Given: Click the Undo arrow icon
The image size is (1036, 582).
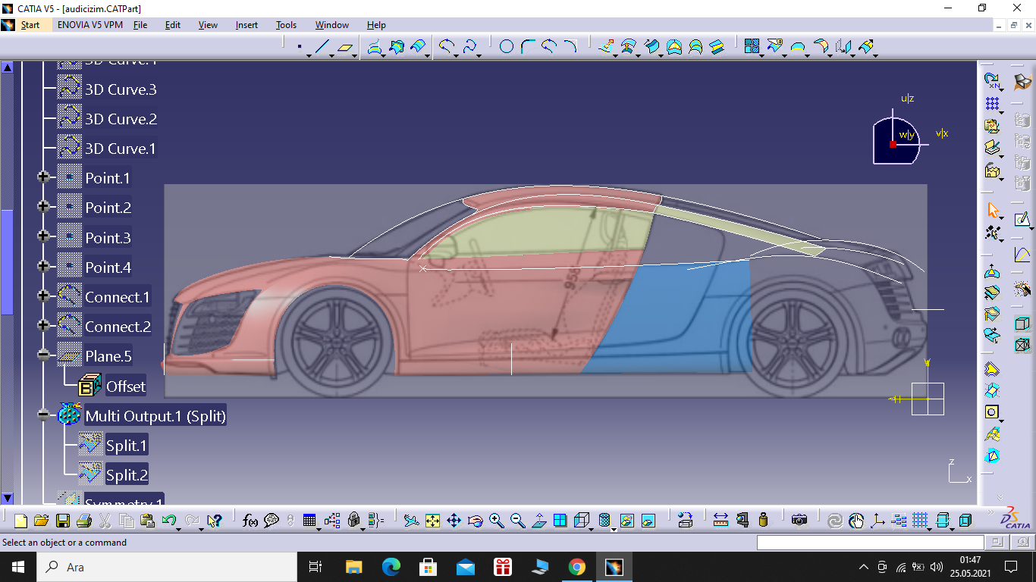Looking at the screenshot, I should (x=168, y=521).
